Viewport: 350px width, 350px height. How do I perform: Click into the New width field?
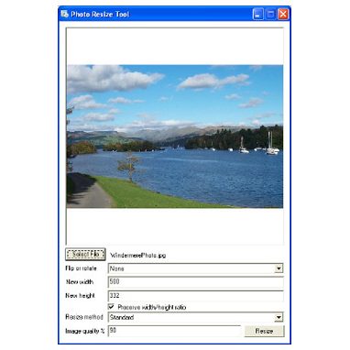click(x=196, y=282)
